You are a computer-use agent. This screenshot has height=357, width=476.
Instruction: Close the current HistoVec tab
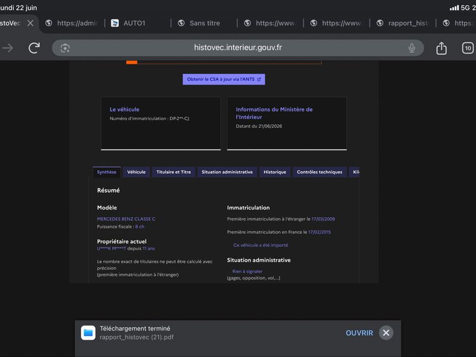pos(30,23)
